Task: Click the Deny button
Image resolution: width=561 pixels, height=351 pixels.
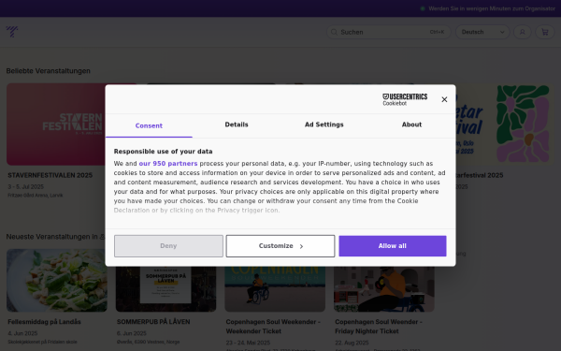Action: [x=168, y=246]
